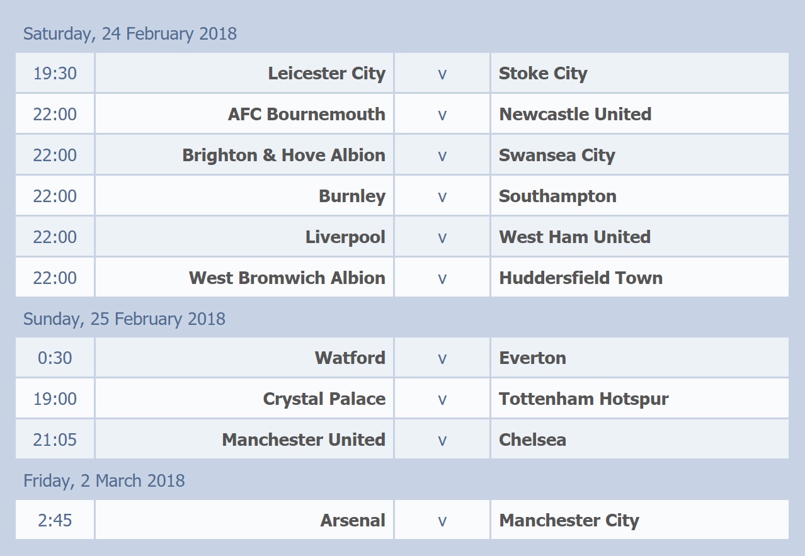805x556 pixels.
Task: Open the Burnley team entry
Action: tap(352, 196)
